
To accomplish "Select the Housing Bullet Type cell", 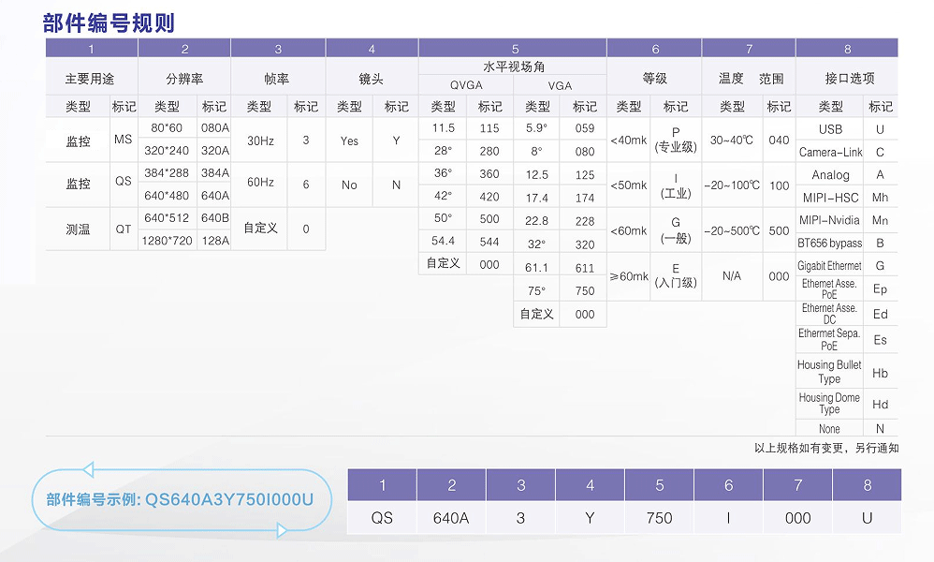I will (x=829, y=372).
